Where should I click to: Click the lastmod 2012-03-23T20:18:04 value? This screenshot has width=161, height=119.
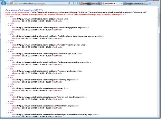pos(37,21)
